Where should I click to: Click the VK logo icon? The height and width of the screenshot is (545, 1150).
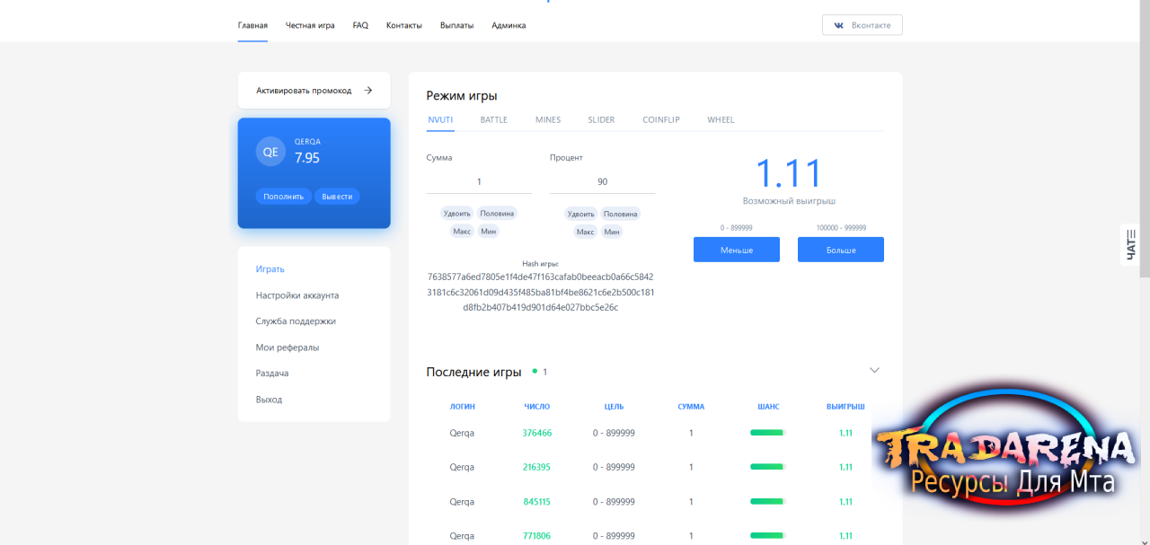coord(839,25)
